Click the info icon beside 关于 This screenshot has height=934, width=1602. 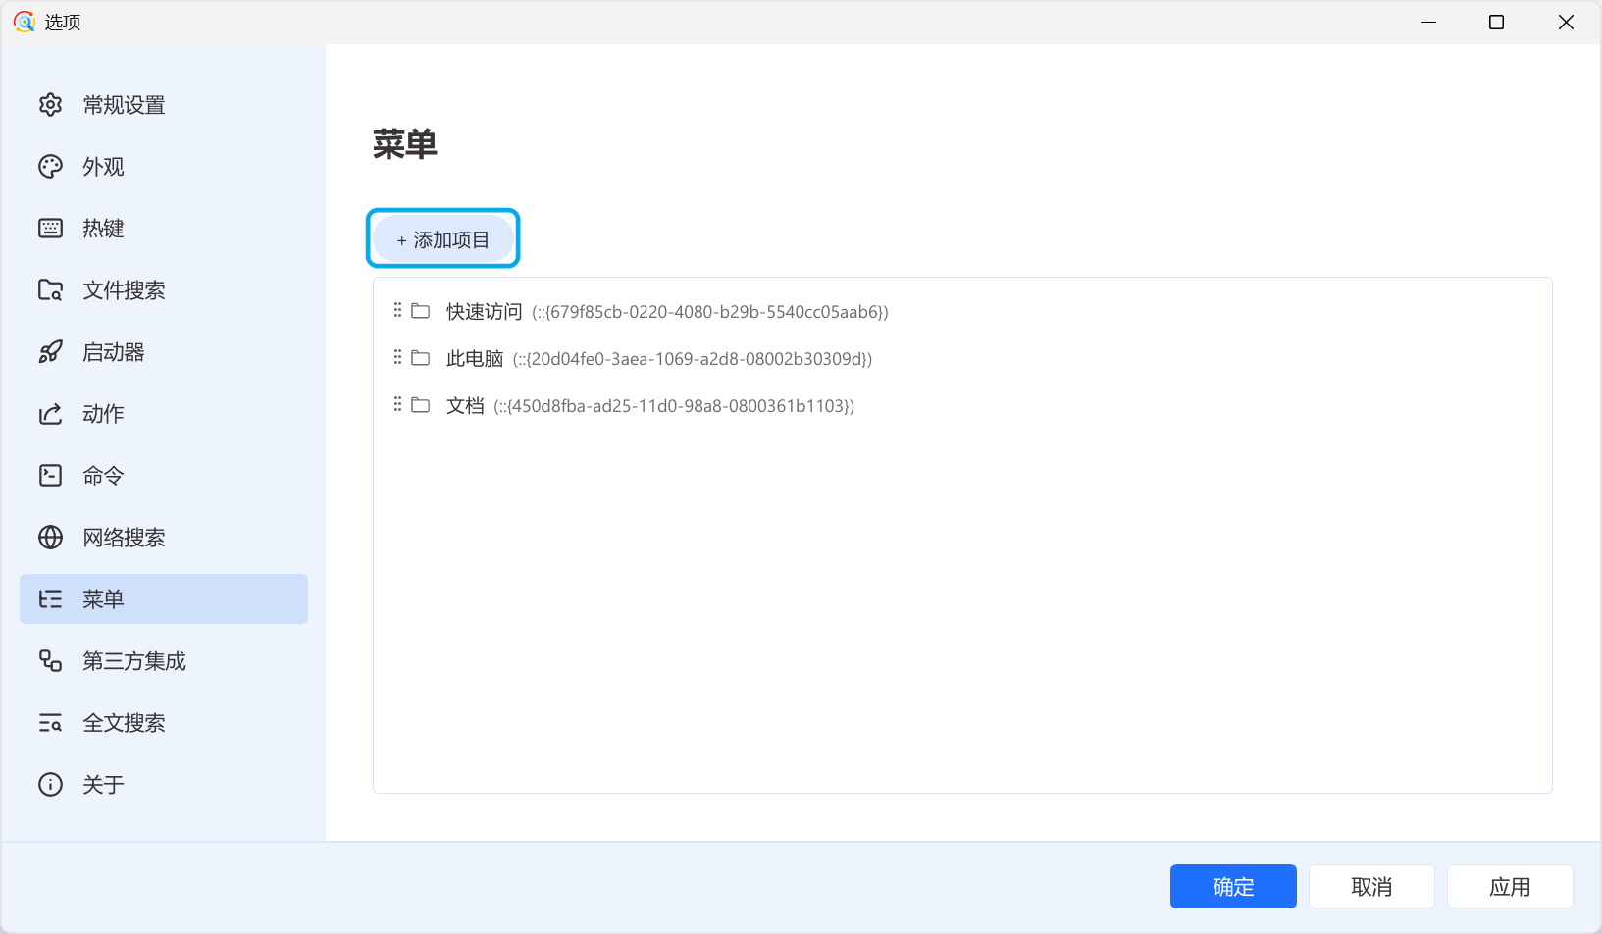(50, 785)
